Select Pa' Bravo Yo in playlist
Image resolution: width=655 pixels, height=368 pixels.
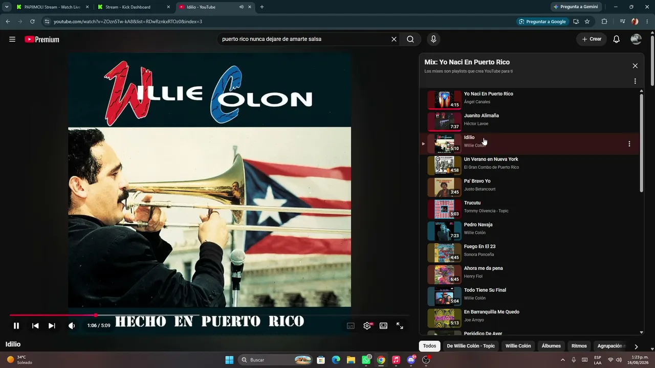pyautogui.click(x=530, y=187)
